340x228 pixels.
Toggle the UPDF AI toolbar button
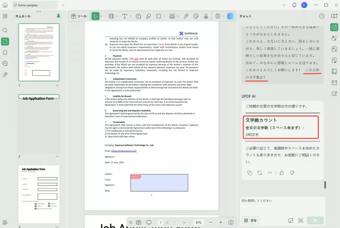[x=230, y=16]
